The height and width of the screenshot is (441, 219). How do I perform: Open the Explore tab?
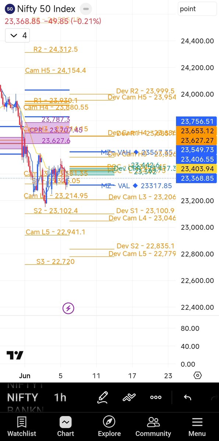[x=109, y=426]
